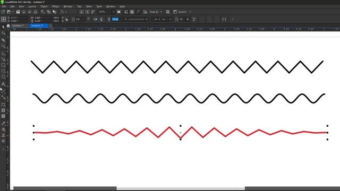Image resolution: width=340 pixels, height=191 pixels.
Task: Open the File menu
Action: [4, 6]
